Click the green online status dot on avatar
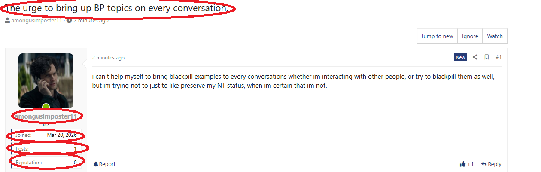 tap(46, 106)
